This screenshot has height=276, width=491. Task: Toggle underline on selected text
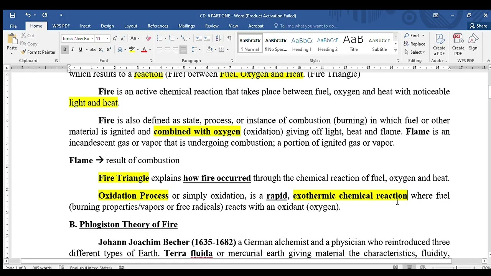pyautogui.click(x=80, y=49)
